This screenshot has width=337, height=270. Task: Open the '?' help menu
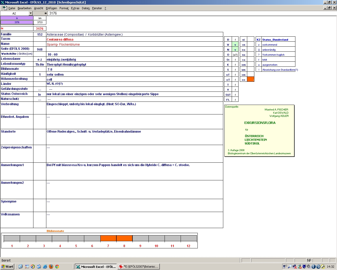(105, 8)
